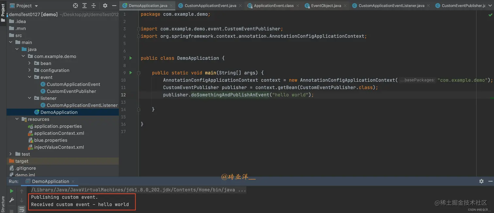Expand the configuration package
This screenshot has height=213, width=494.
[29, 70]
